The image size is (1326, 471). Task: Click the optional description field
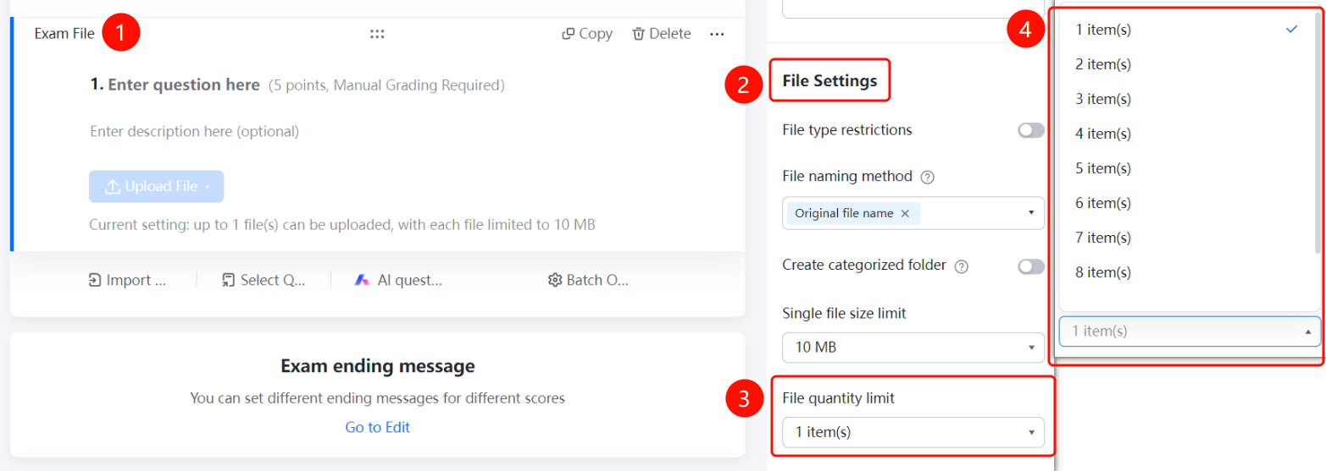pyautogui.click(x=194, y=131)
